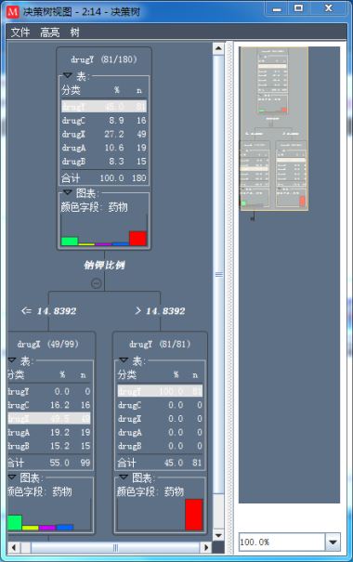Viewport: 353px width, 562px height.
Task: Click vertical scrollbar down arrow
Action: [218, 535]
